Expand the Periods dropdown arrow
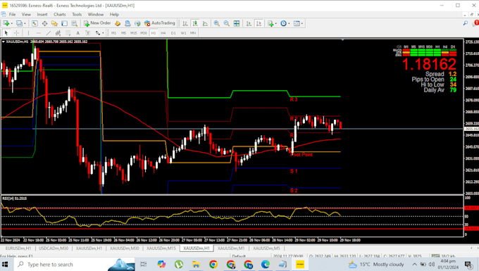Image resolution: width=479 pixels, height=271 pixels. pos(289,23)
